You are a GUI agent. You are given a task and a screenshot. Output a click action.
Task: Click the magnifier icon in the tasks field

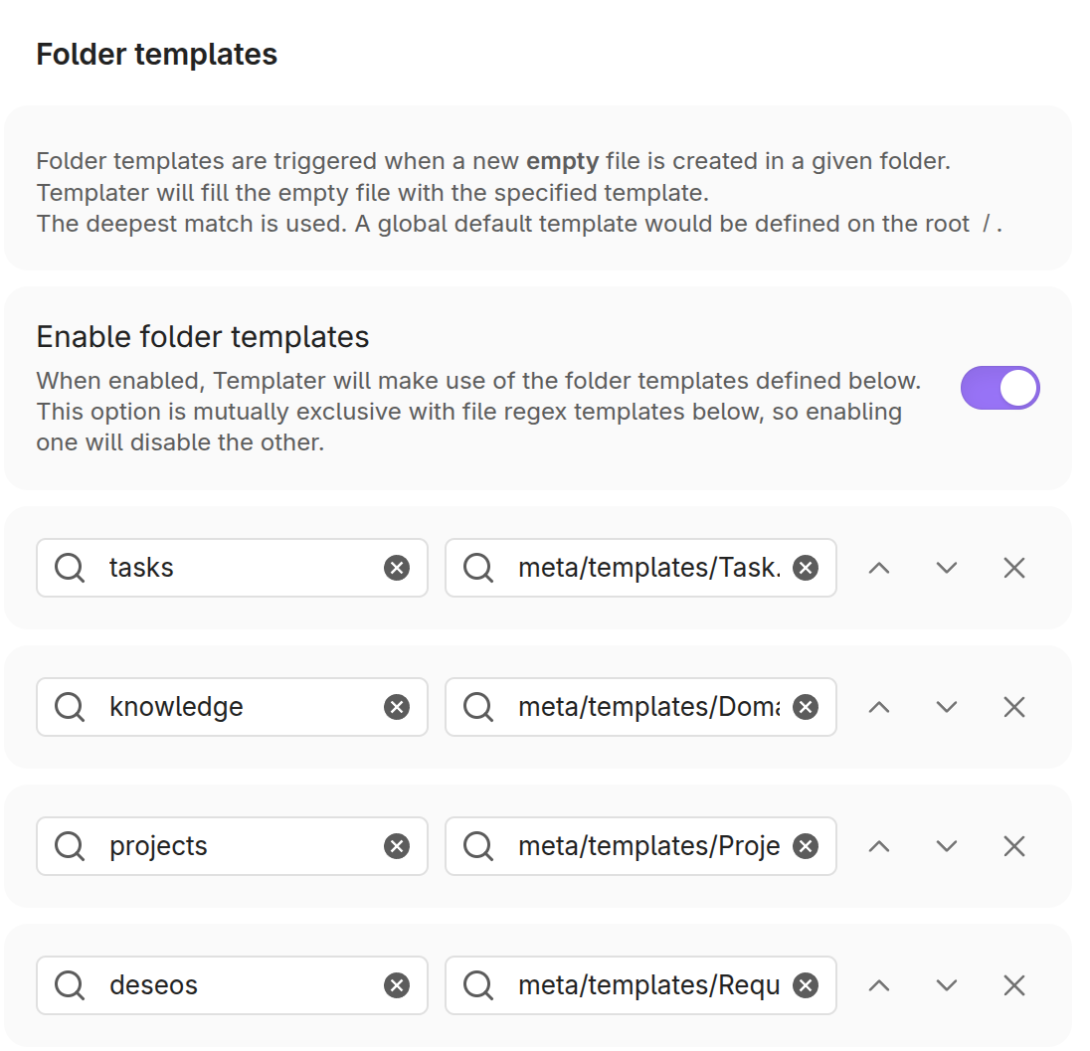click(x=69, y=568)
